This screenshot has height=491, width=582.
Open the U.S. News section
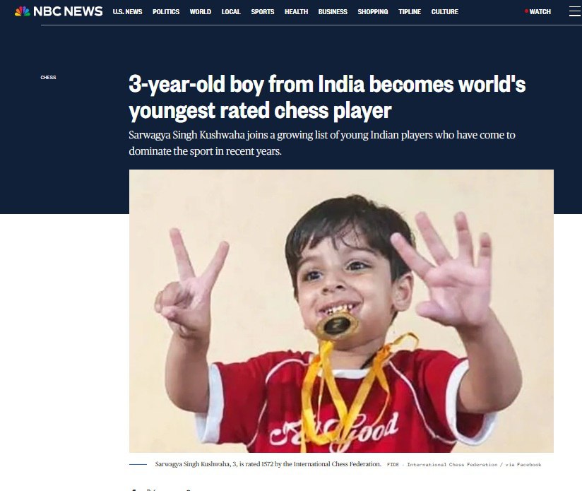(127, 12)
